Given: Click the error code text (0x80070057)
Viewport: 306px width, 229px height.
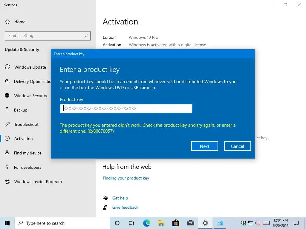Looking at the screenshot, I should 100,131.
